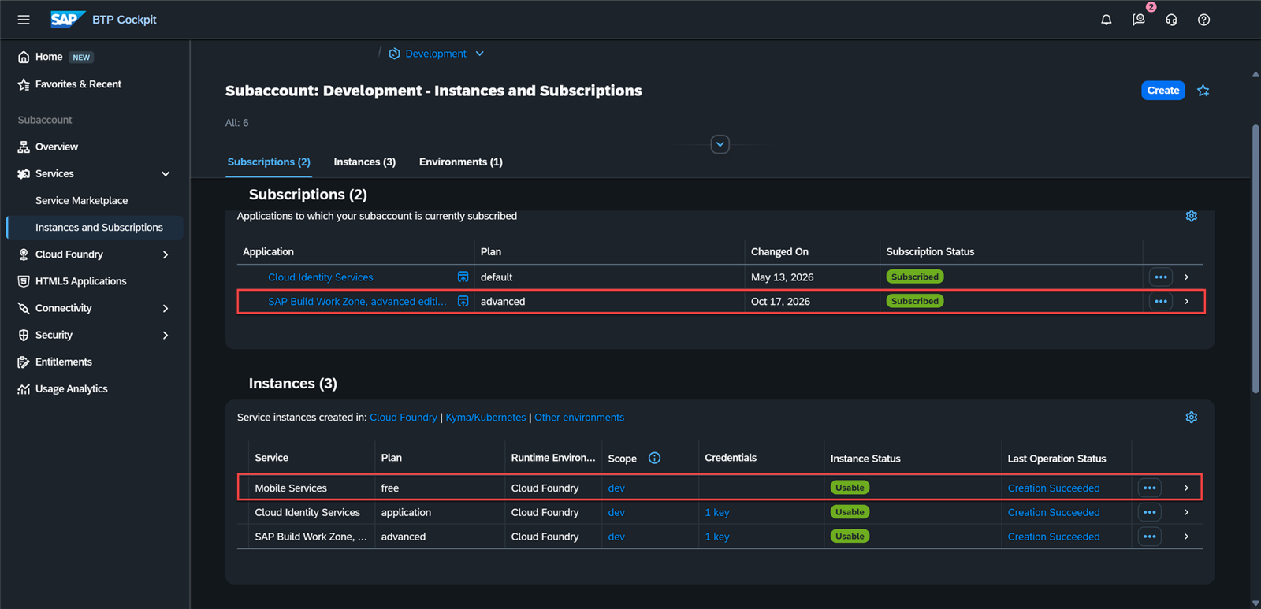Filter instances by Kyma/Kubernetes link
The height and width of the screenshot is (609, 1261).
(x=485, y=418)
